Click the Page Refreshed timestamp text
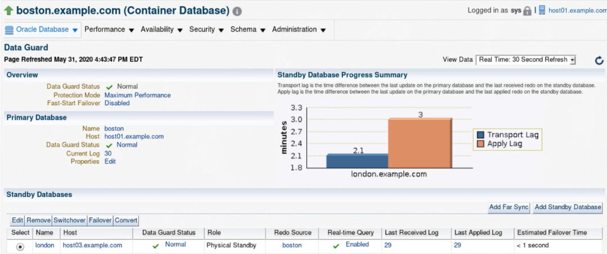This screenshot has width=607, height=254. [x=73, y=60]
